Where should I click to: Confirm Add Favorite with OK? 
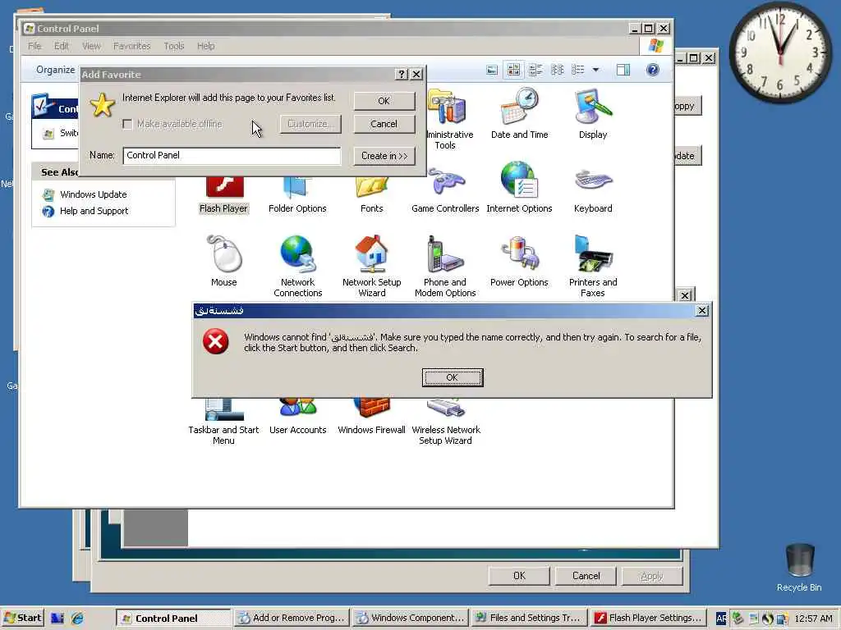pyautogui.click(x=384, y=101)
